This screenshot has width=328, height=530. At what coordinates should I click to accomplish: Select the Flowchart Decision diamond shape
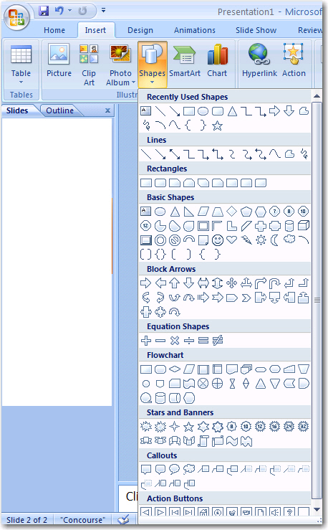175,369
